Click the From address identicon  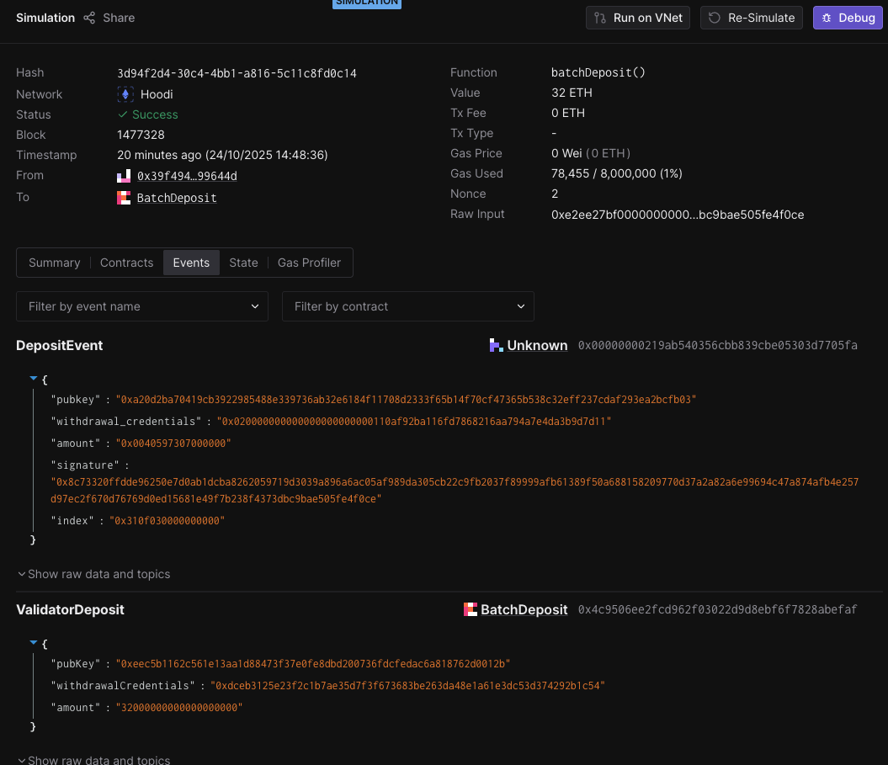[x=124, y=176]
